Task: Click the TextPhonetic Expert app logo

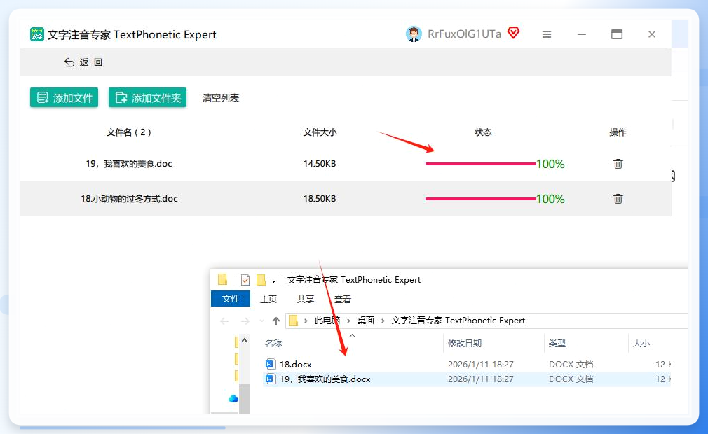Action: point(37,34)
